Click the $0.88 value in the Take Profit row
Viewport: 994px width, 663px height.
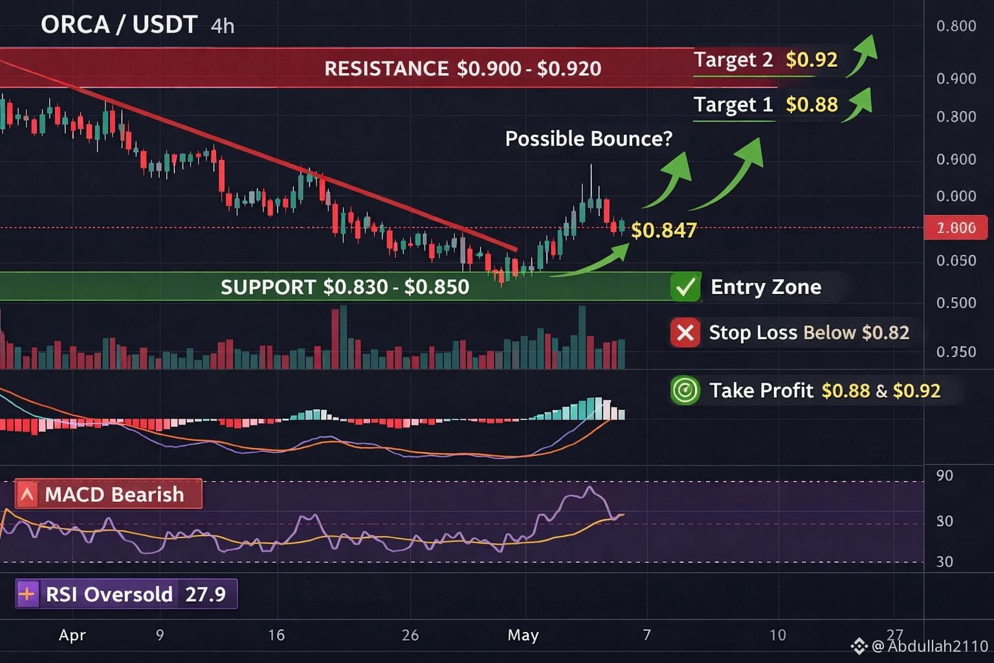846,390
